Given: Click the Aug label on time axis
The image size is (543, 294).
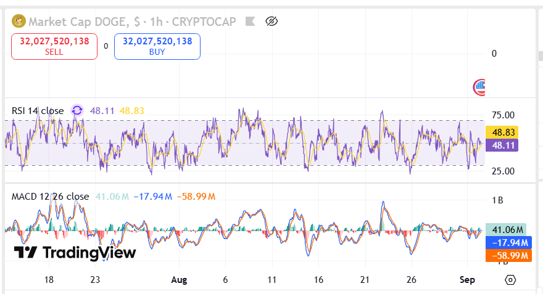Looking at the screenshot, I should tap(179, 280).
